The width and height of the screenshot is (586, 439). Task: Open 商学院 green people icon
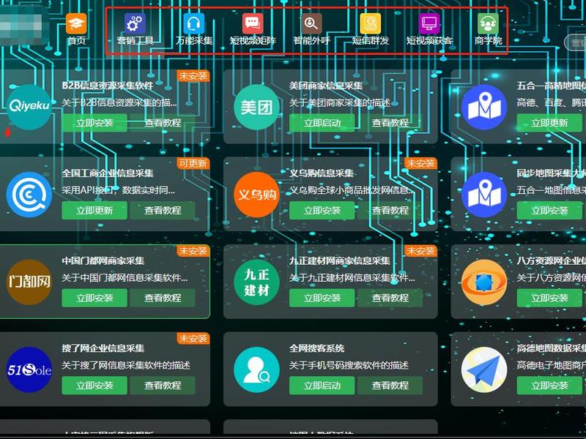click(x=488, y=23)
